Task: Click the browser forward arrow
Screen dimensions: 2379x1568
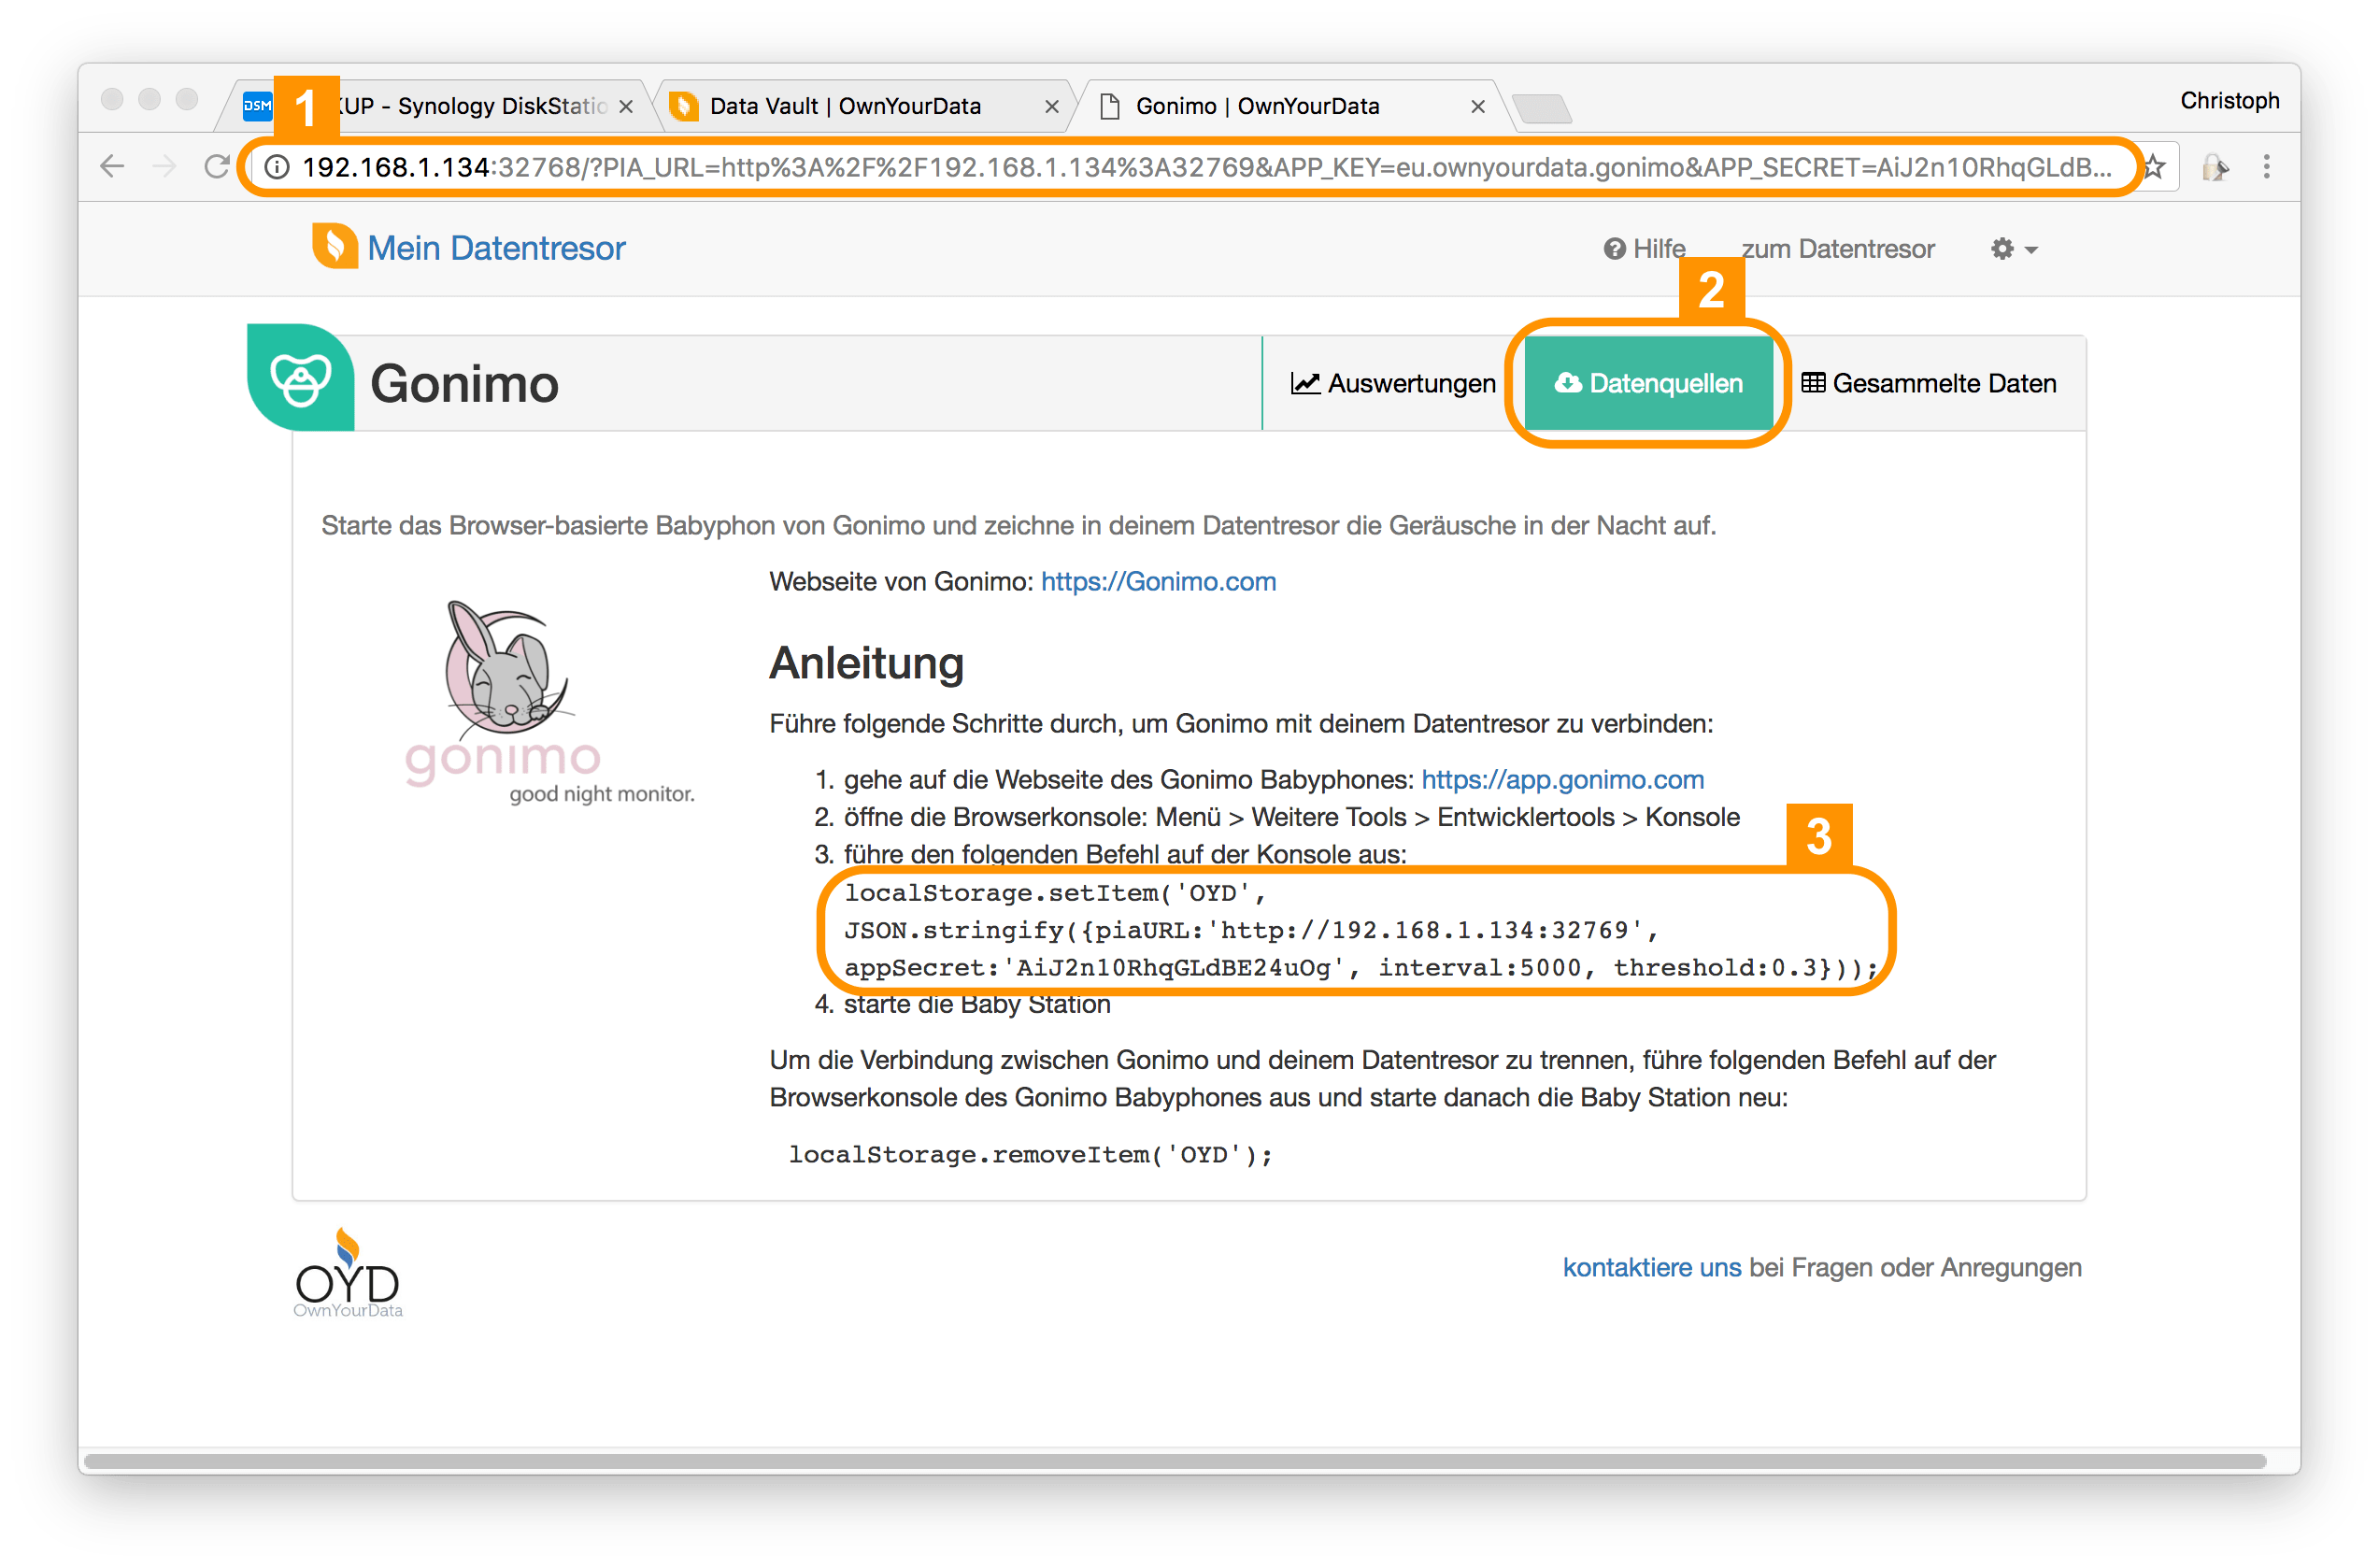Action: [x=164, y=166]
